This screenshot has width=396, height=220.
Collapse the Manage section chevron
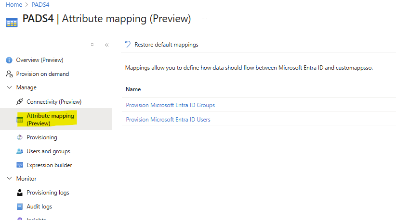[x=9, y=87]
